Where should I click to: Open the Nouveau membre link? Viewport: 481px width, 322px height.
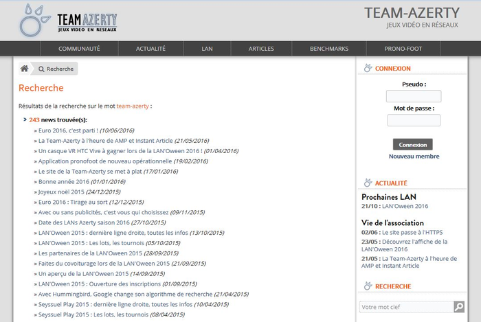click(414, 157)
